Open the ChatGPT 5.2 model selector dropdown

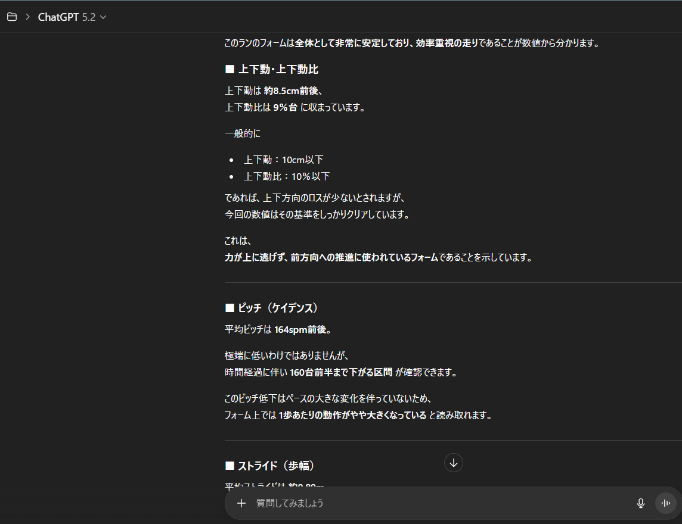tap(103, 17)
